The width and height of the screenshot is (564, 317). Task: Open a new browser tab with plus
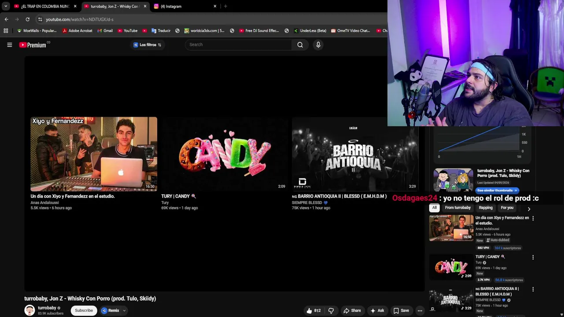(226, 6)
